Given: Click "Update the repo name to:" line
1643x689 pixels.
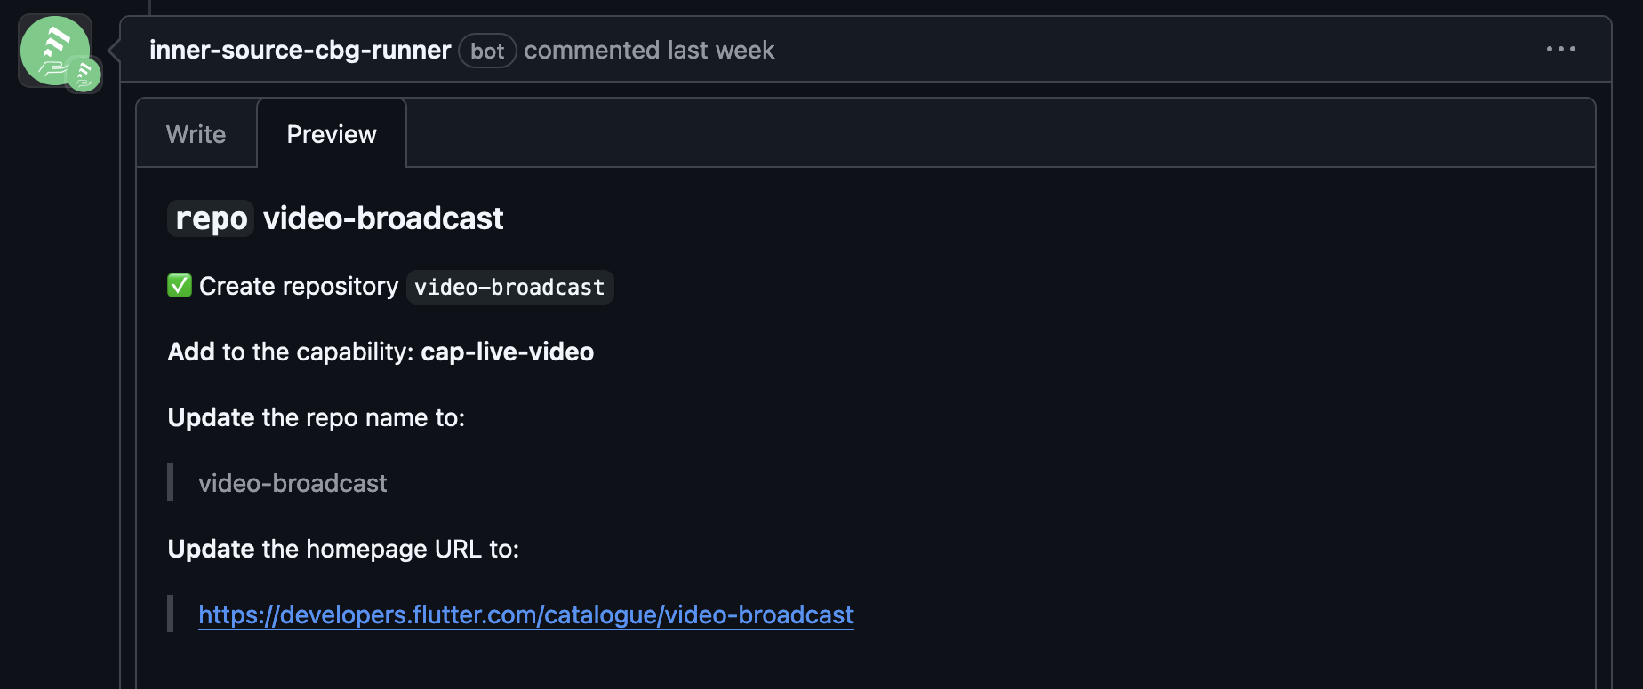Looking at the screenshot, I should pyautogui.click(x=316, y=417).
